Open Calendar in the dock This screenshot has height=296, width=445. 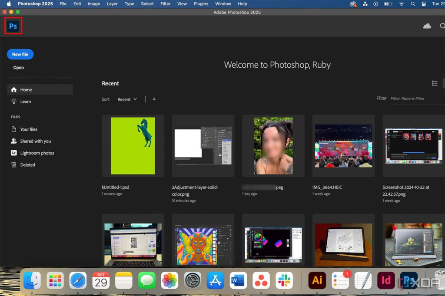point(101,280)
